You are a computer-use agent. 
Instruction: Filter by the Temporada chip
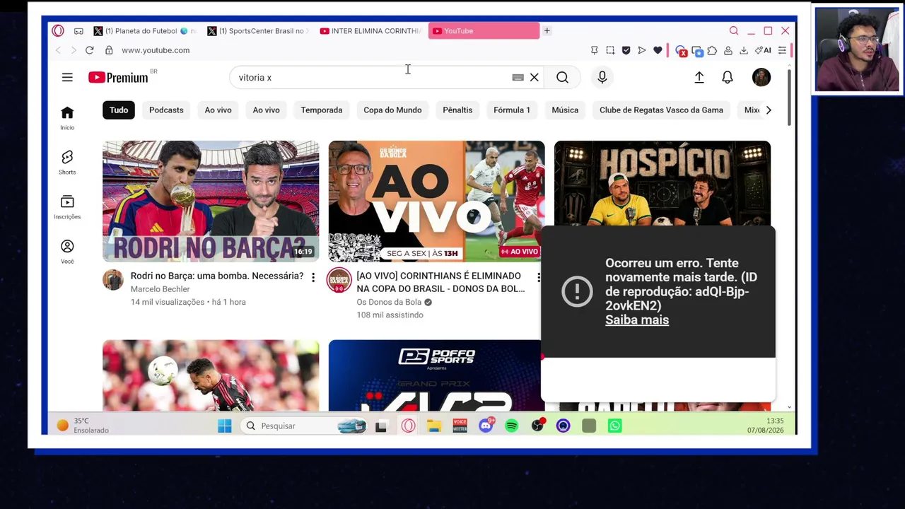(x=322, y=110)
